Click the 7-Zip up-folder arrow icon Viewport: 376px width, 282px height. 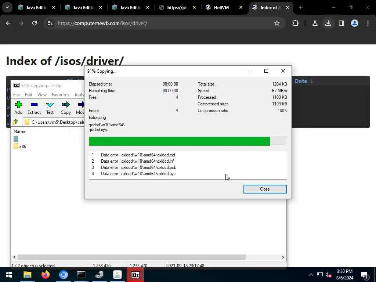click(x=15, y=122)
